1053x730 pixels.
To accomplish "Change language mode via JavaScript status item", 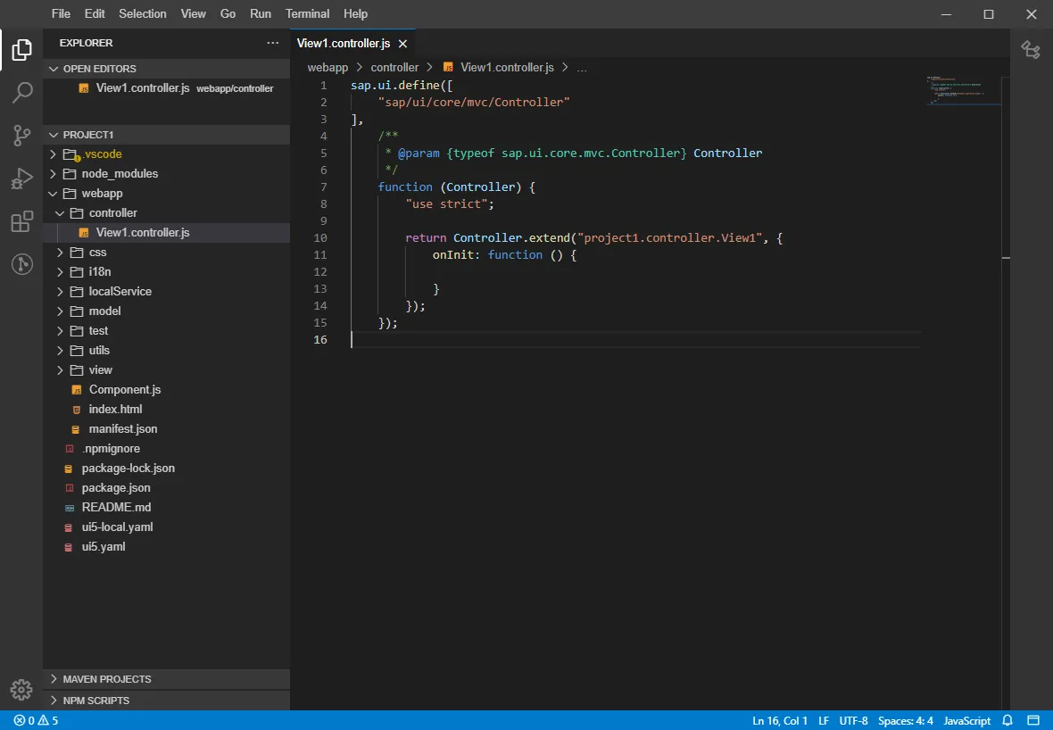I will pos(966,720).
